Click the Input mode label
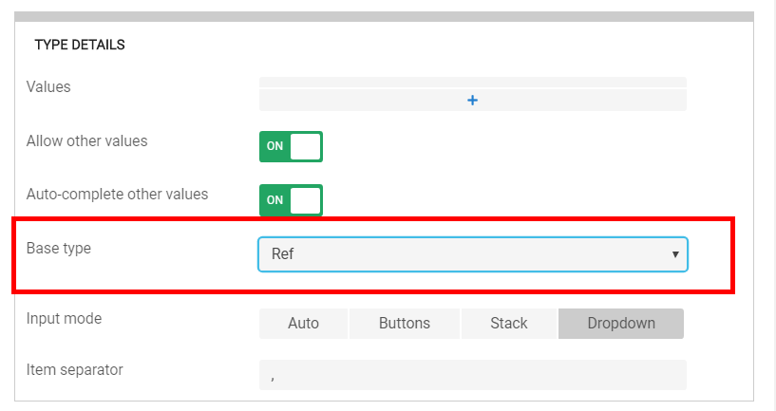Screen dimensions: 776x411 click(64, 319)
